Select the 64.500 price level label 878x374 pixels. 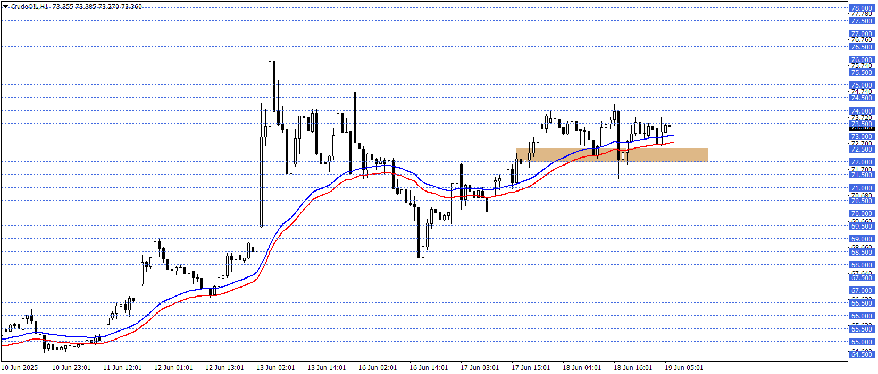(x=862, y=355)
